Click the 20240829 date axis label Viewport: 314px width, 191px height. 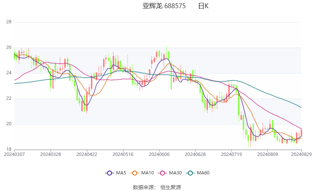tap(301, 154)
